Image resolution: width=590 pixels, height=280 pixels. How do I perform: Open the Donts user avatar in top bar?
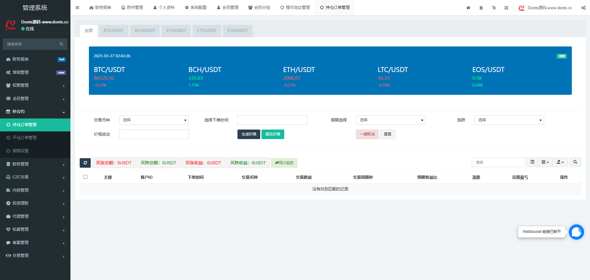(x=521, y=8)
